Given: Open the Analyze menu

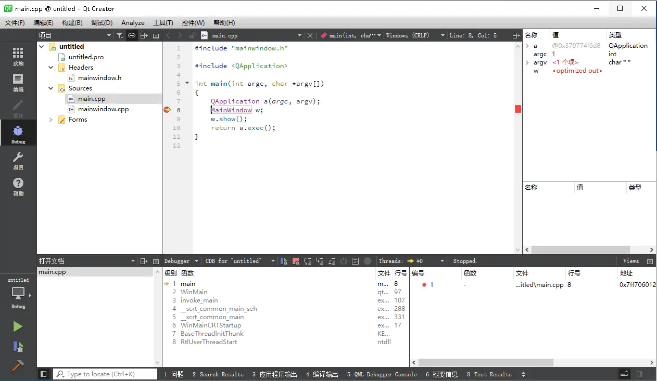Looking at the screenshot, I should pyautogui.click(x=133, y=23).
